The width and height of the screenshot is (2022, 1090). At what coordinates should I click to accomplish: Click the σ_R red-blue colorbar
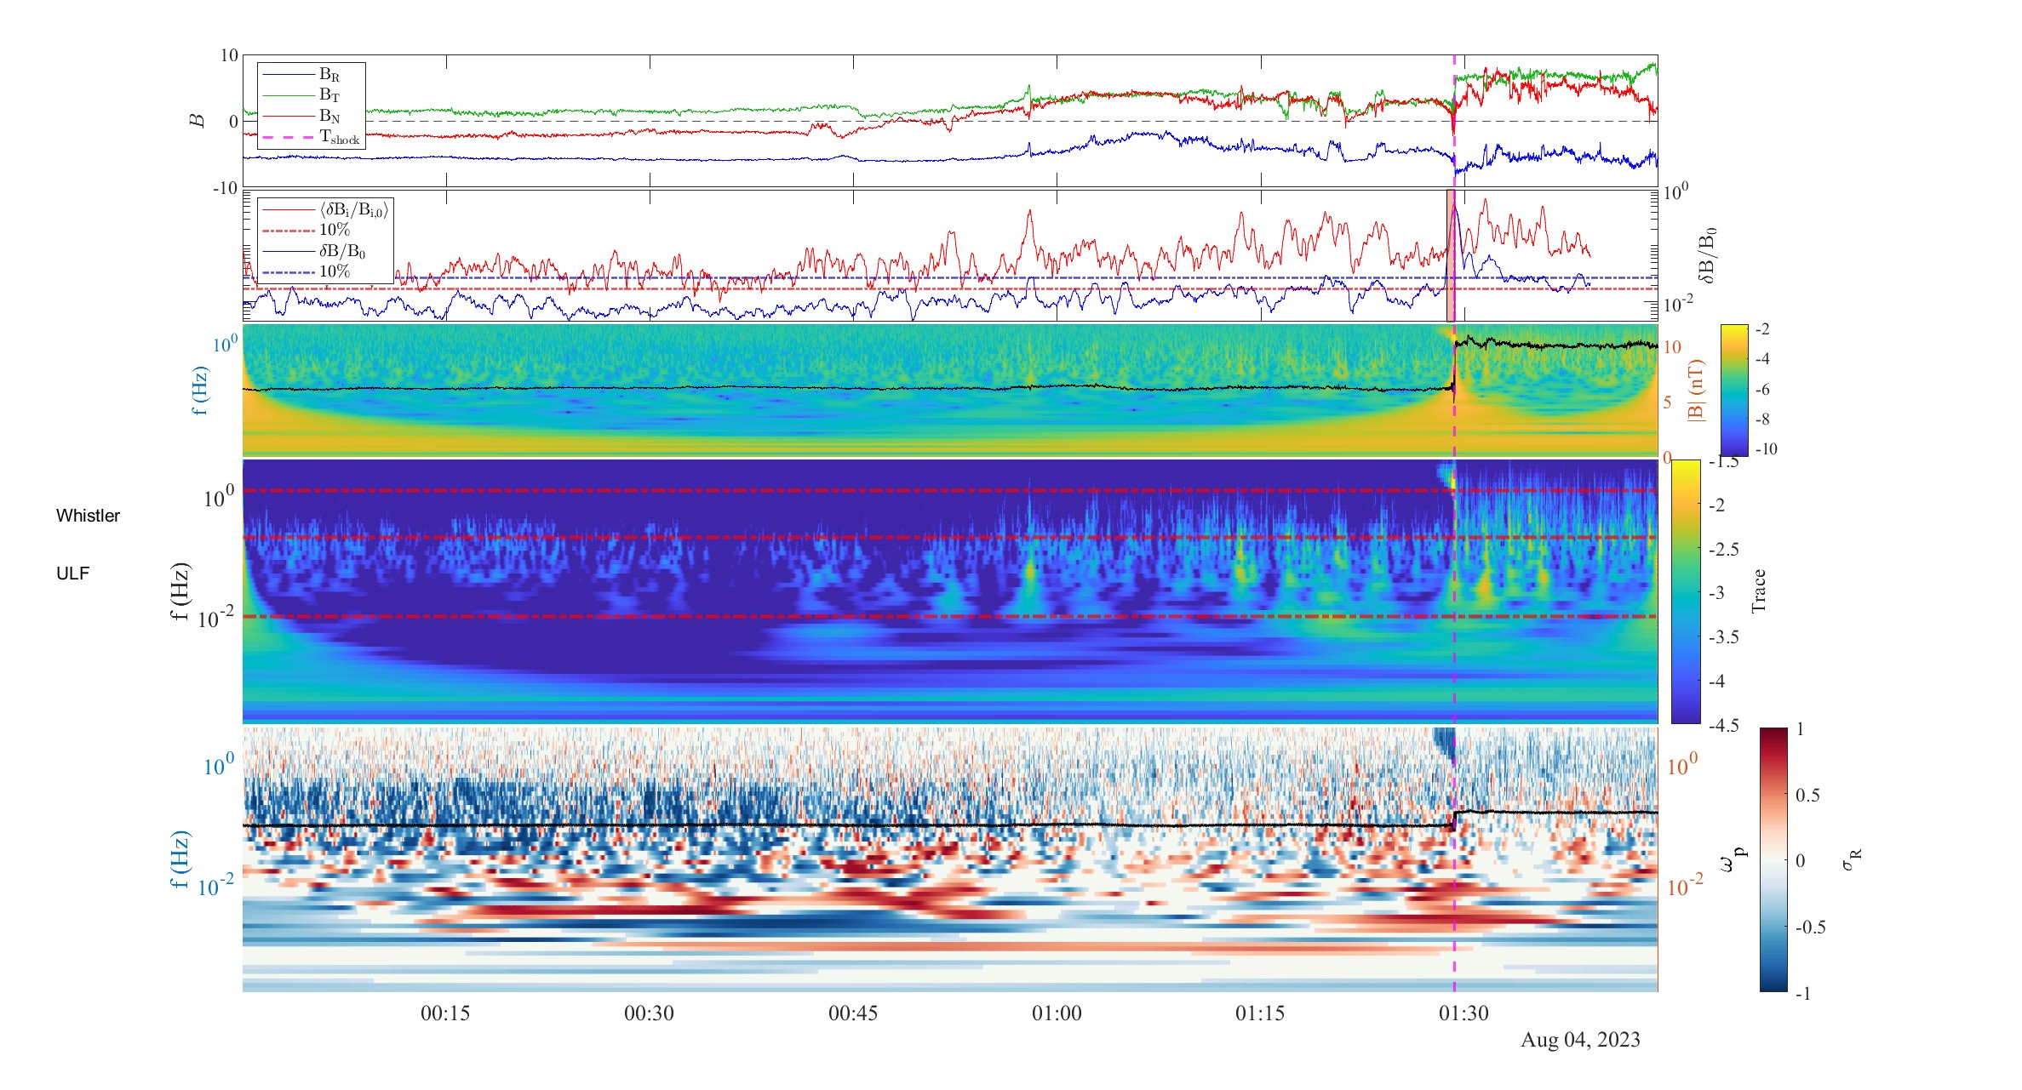click(1773, 859)
